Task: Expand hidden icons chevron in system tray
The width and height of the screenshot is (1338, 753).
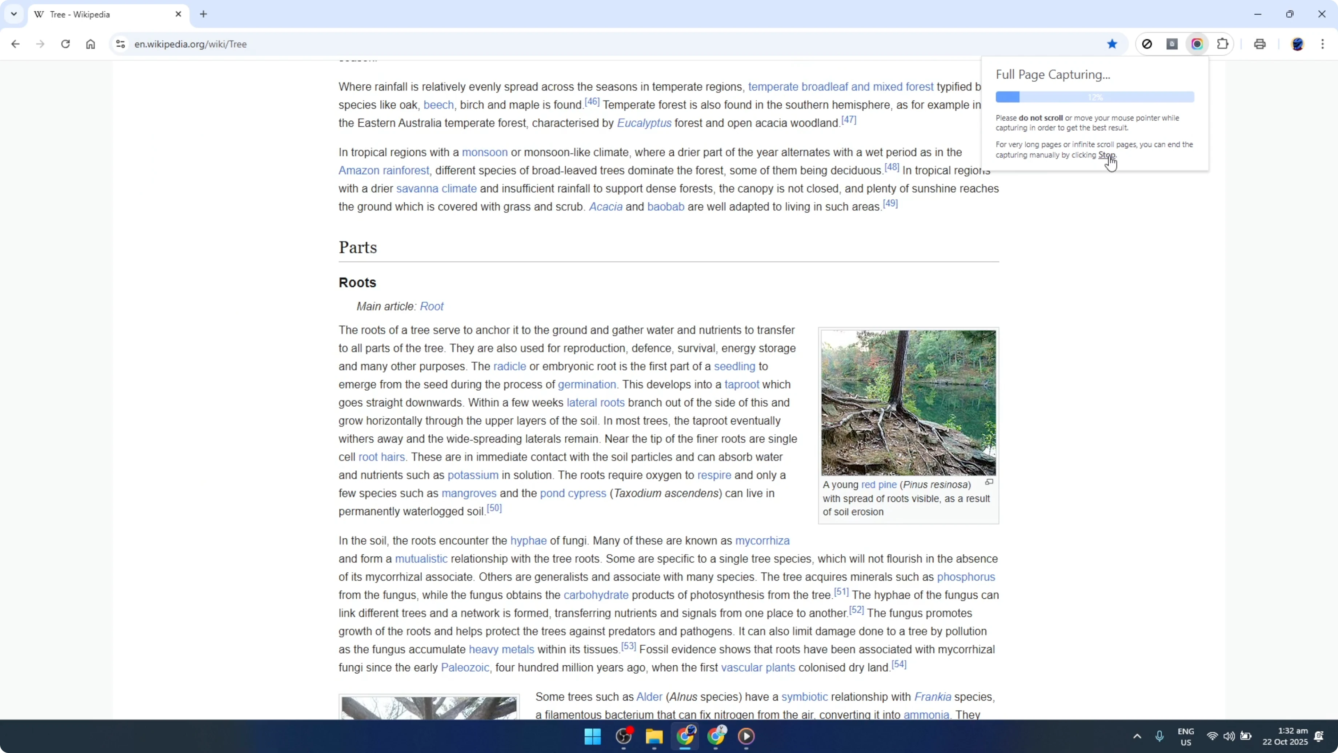Action: coord(1137,736)
